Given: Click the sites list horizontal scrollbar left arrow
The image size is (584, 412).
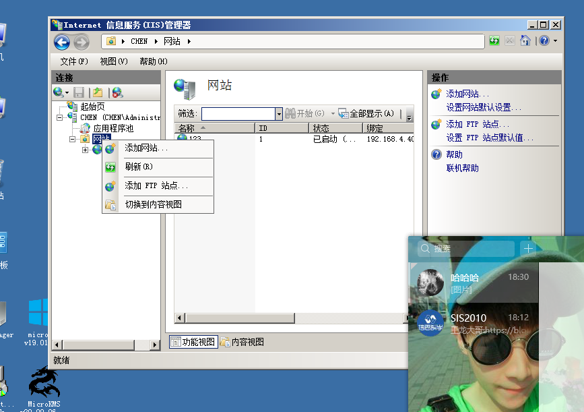Looking at the screenshot, I should tap(180, 318).
